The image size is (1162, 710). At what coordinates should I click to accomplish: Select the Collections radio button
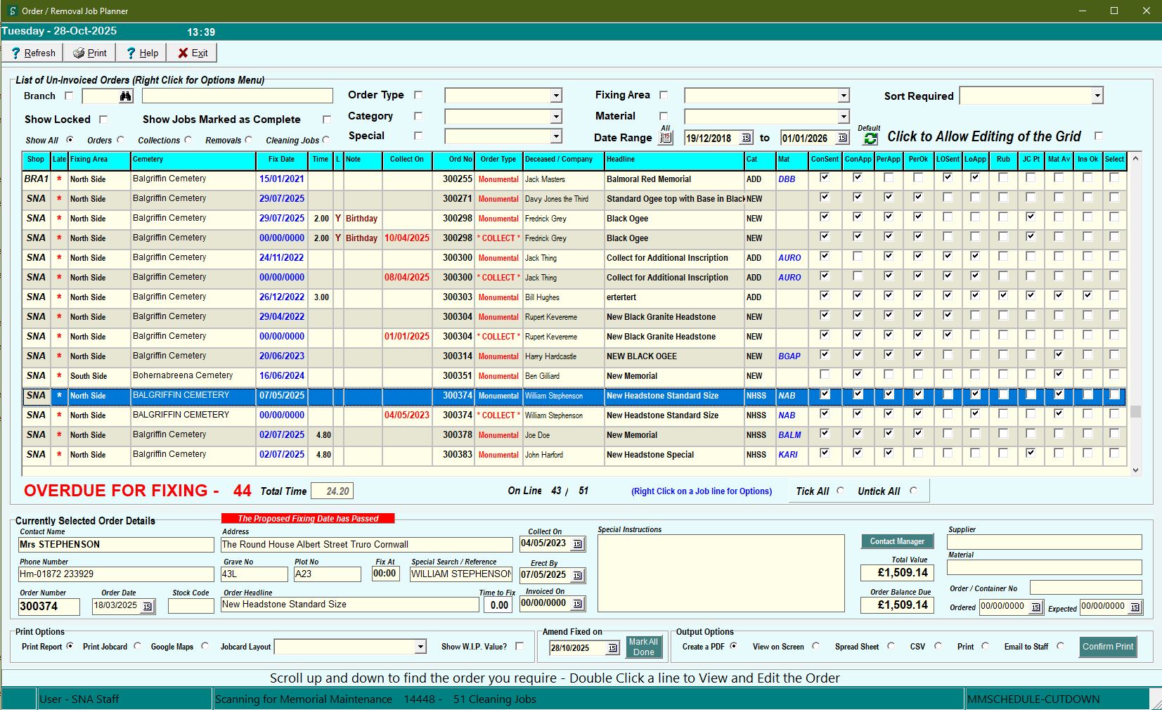click(x=188, y=140)
